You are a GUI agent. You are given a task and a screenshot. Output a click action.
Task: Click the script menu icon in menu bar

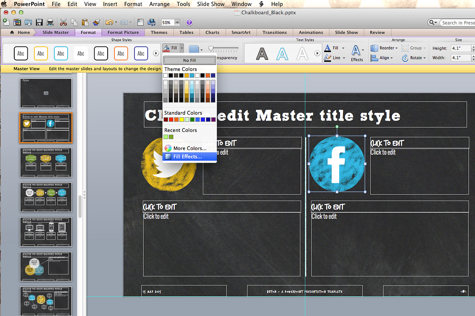click(261, 4)
